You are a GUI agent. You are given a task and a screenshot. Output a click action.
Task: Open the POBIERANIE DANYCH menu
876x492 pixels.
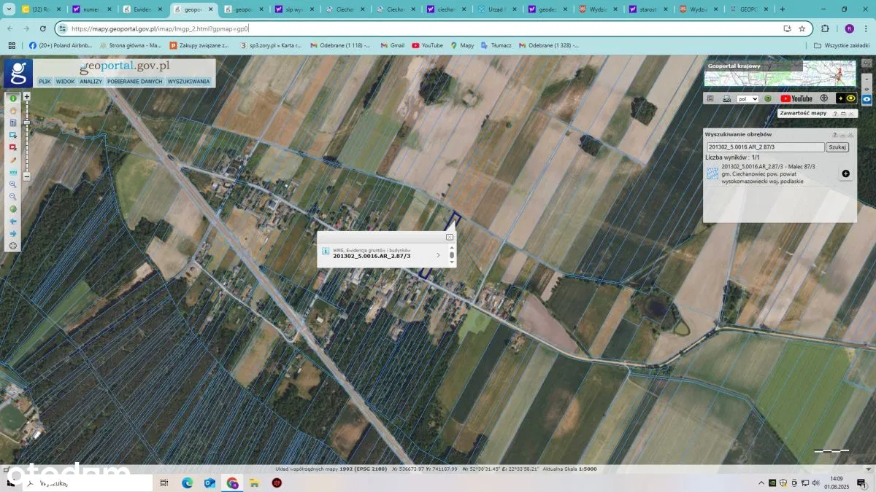pos(135,82)
